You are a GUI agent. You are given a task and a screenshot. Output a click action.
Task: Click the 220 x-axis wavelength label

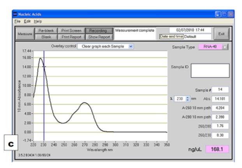click(x=34, y=145)
